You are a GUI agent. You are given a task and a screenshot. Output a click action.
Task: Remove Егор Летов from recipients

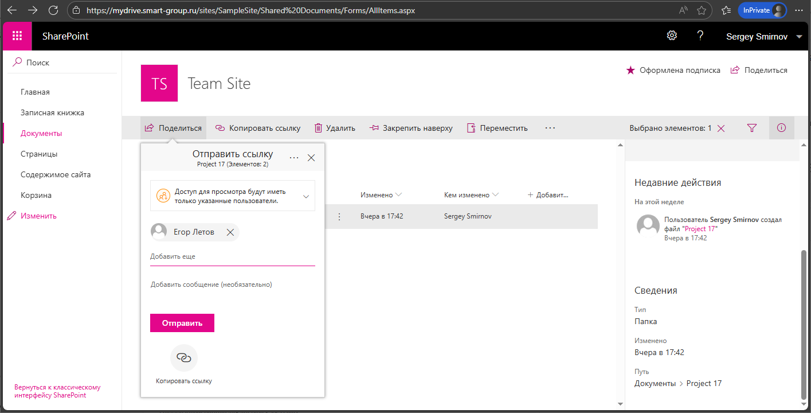pos(230,232)
